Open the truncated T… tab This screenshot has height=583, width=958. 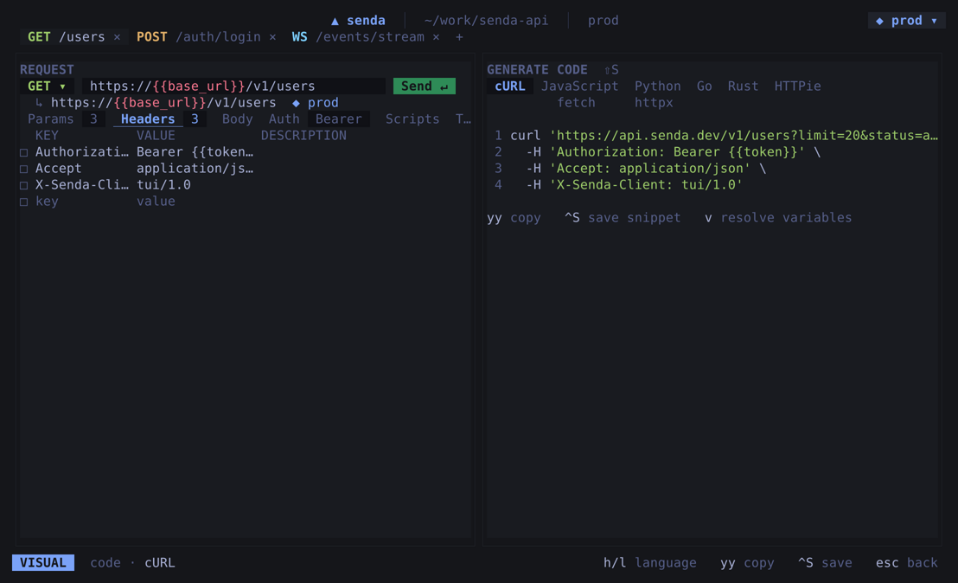463,119
